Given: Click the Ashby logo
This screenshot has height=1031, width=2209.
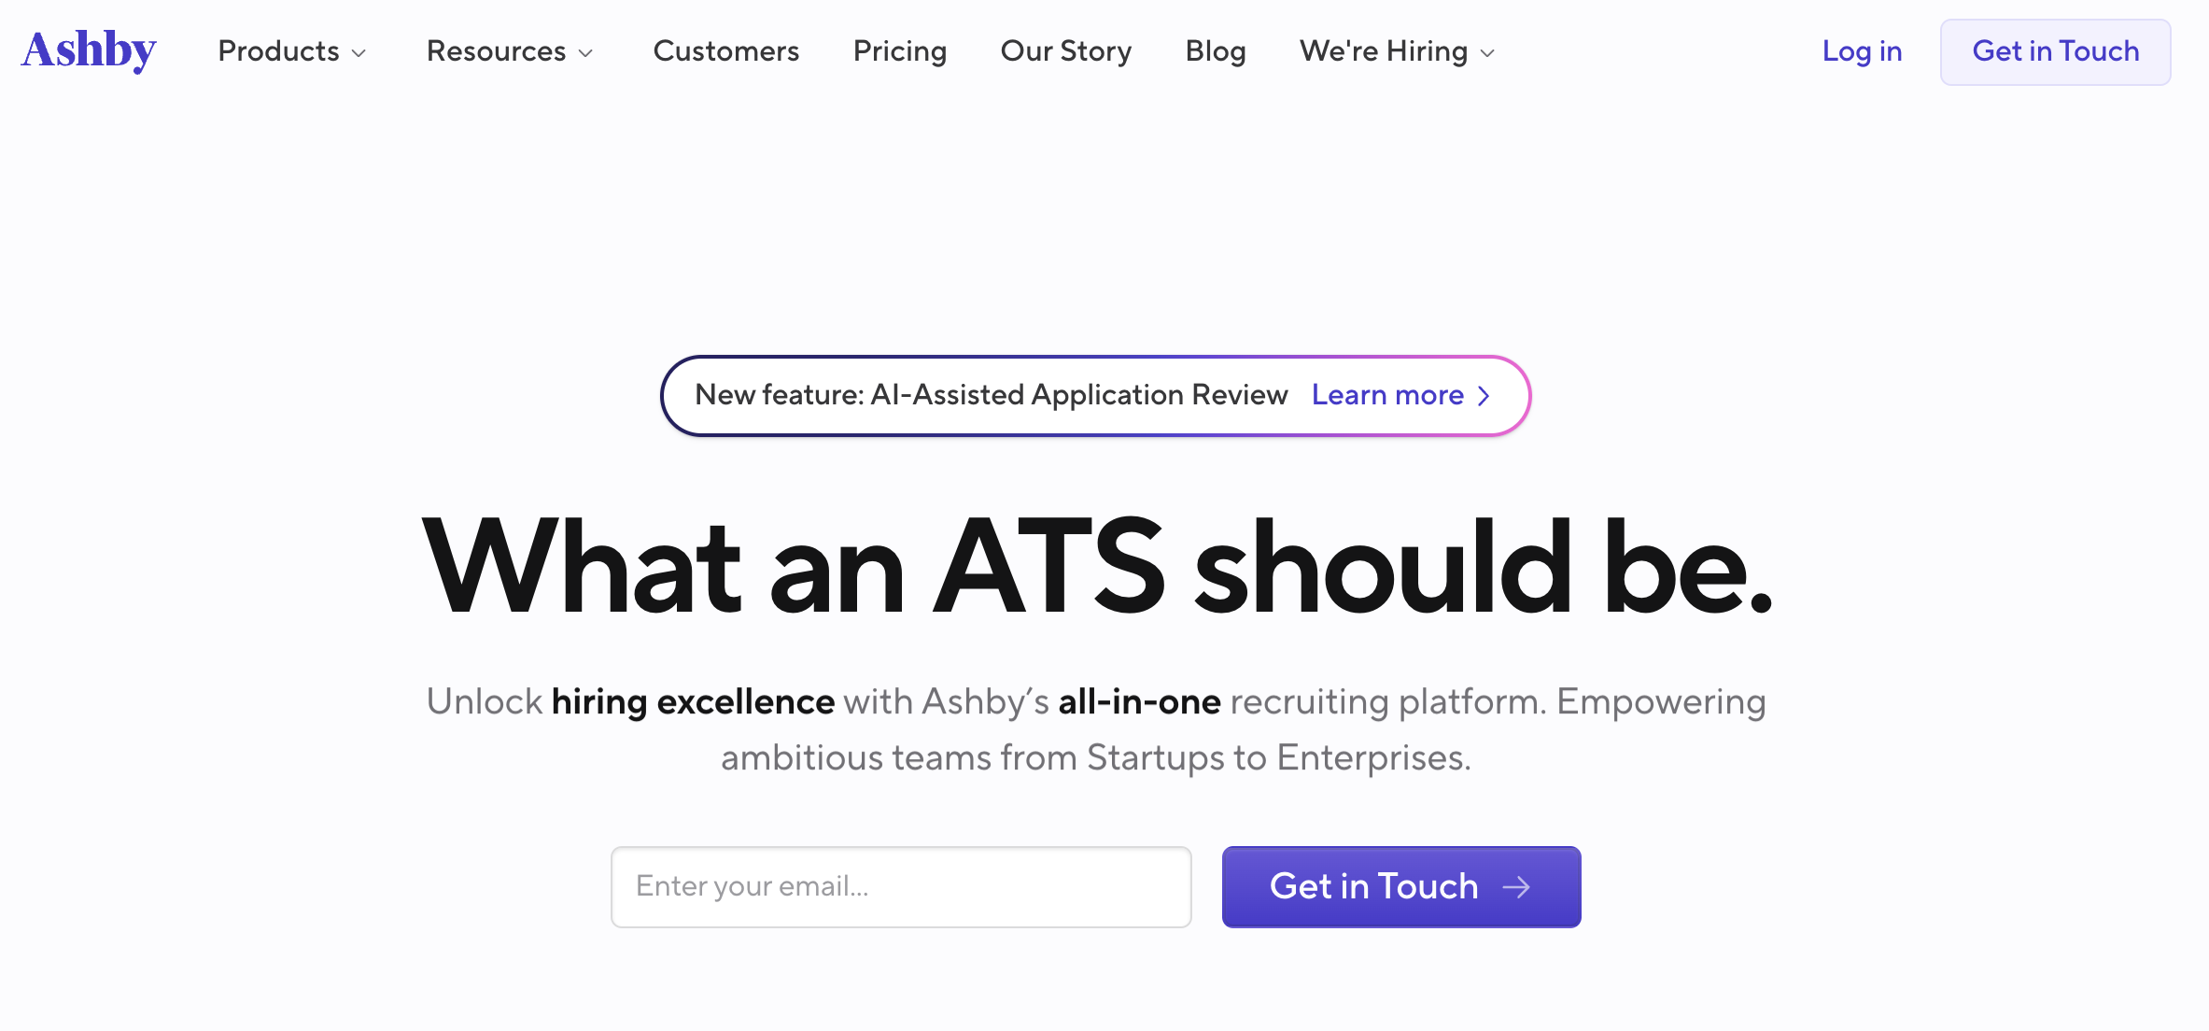Looking at the screenshot, I should [88, 50].
